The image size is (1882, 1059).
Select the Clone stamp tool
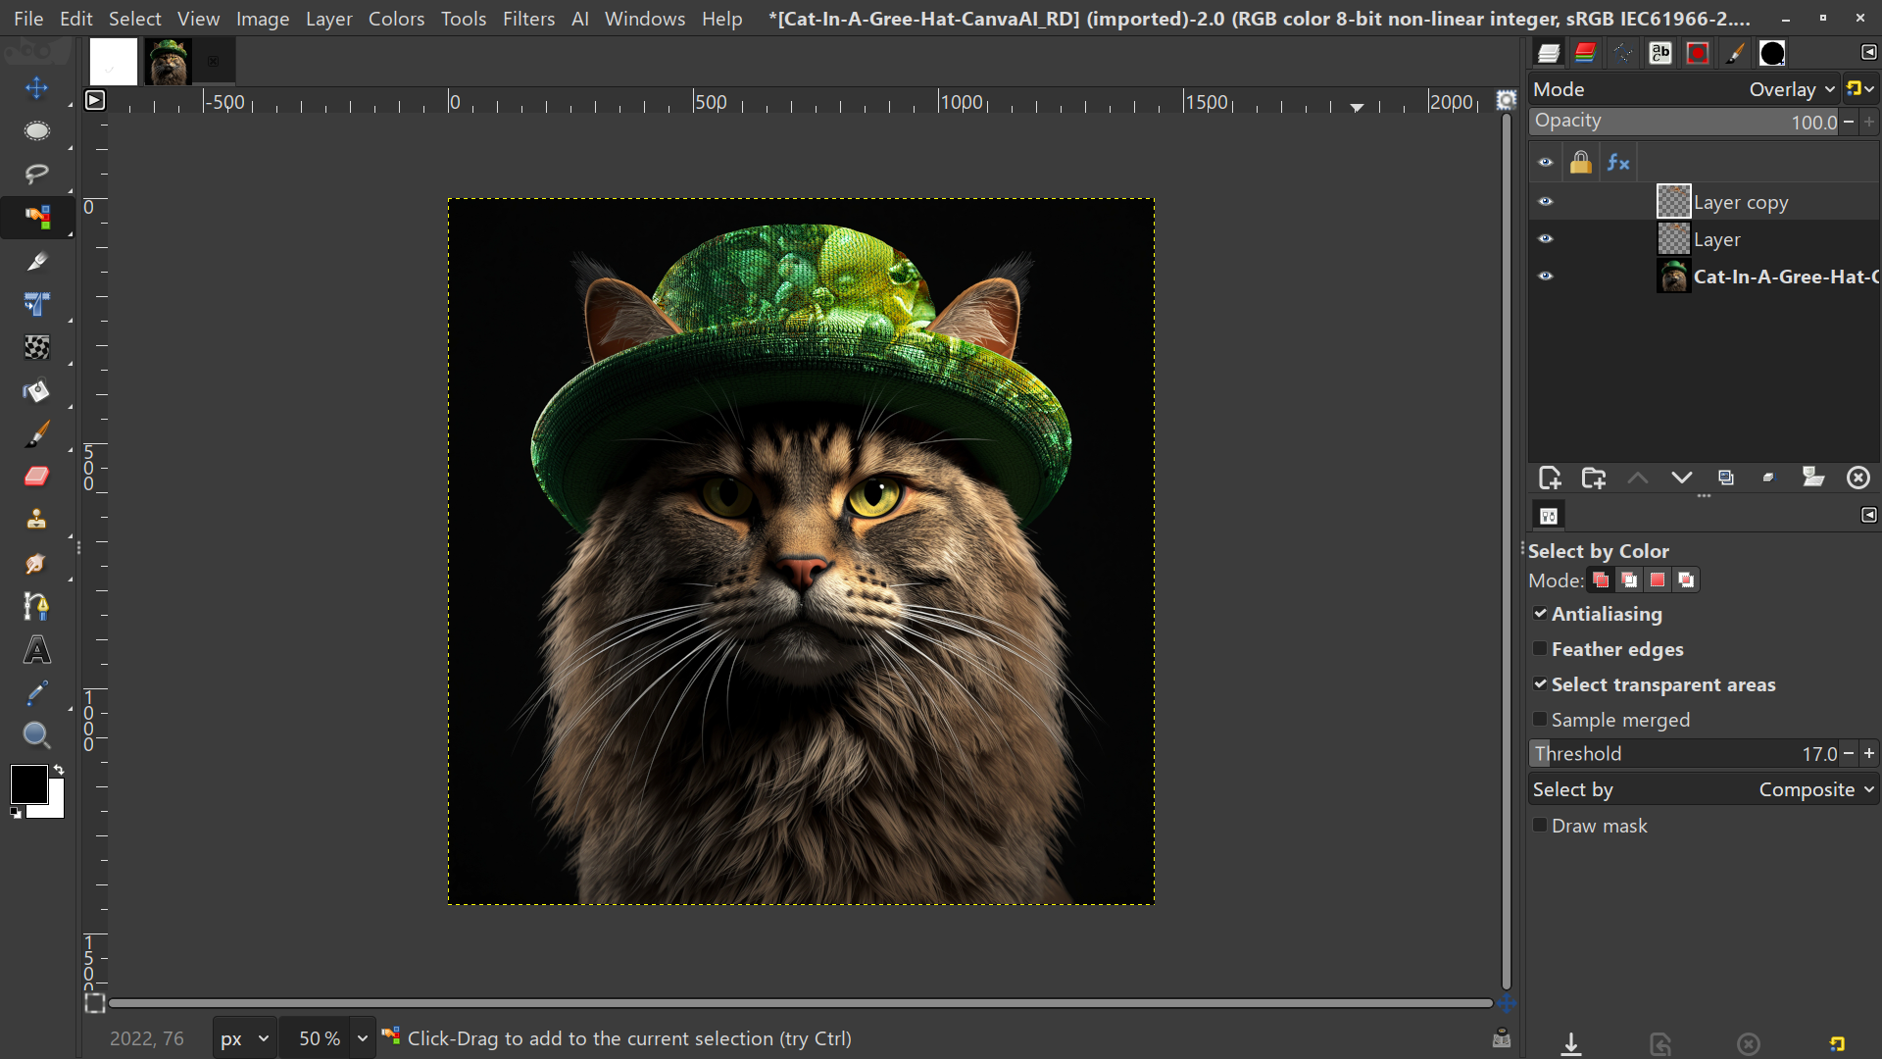(36, 520)
